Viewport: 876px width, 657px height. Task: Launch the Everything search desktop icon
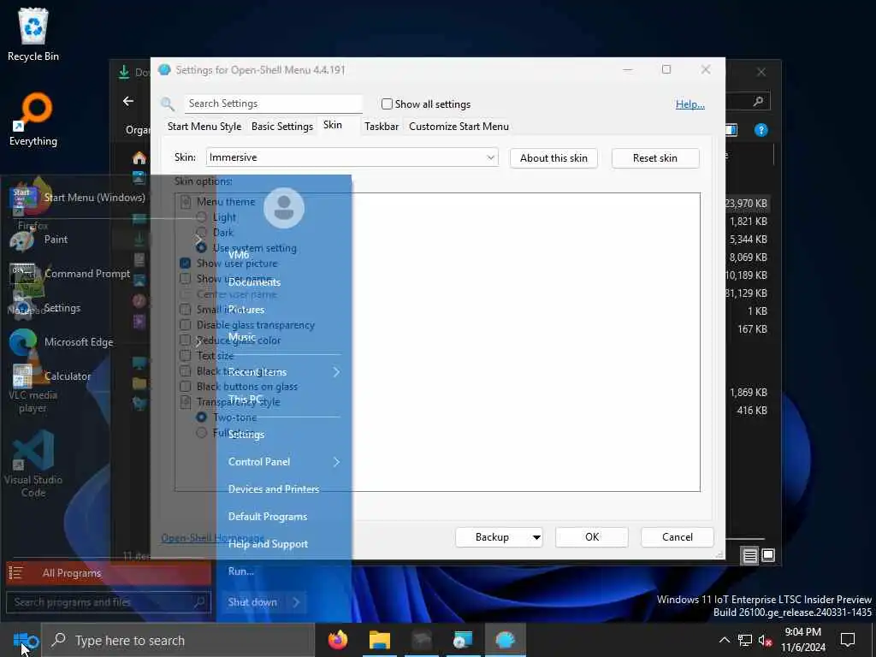coord(33,120)
